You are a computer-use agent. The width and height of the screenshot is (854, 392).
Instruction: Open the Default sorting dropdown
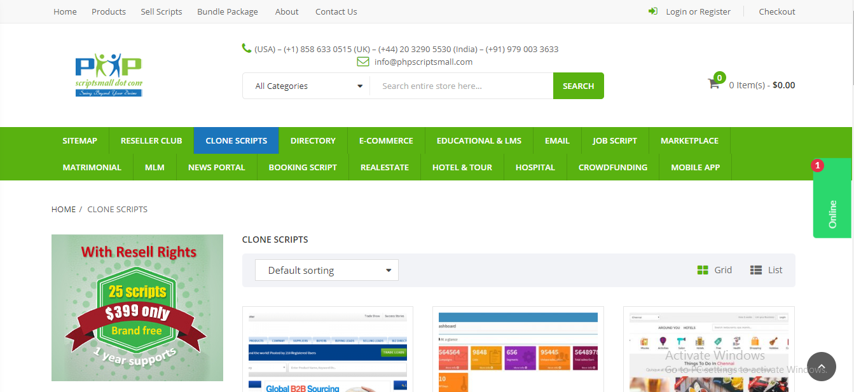(x=326, y=269)
